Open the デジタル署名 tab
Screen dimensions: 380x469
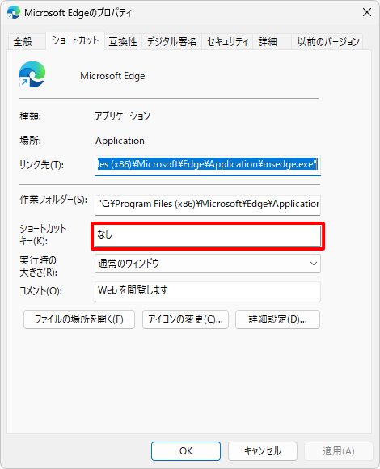point(171,41)
